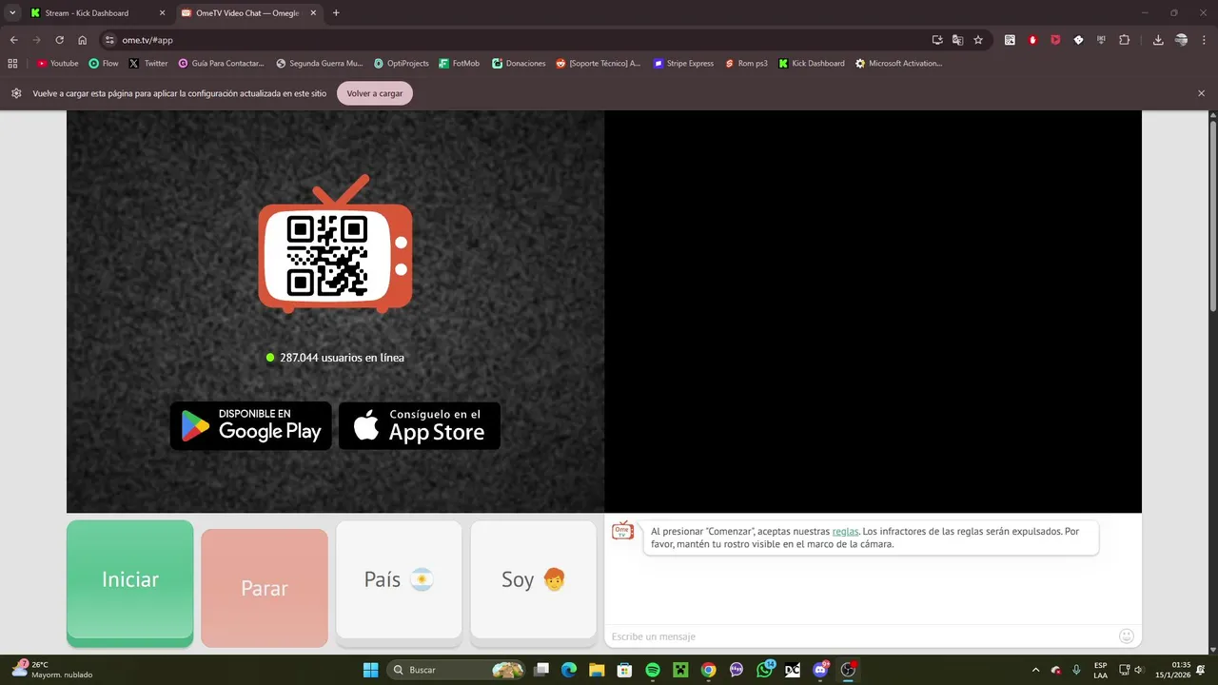Dismiss the reload notification bar
Viewport: 1218px width, 685px height.
1201,93
